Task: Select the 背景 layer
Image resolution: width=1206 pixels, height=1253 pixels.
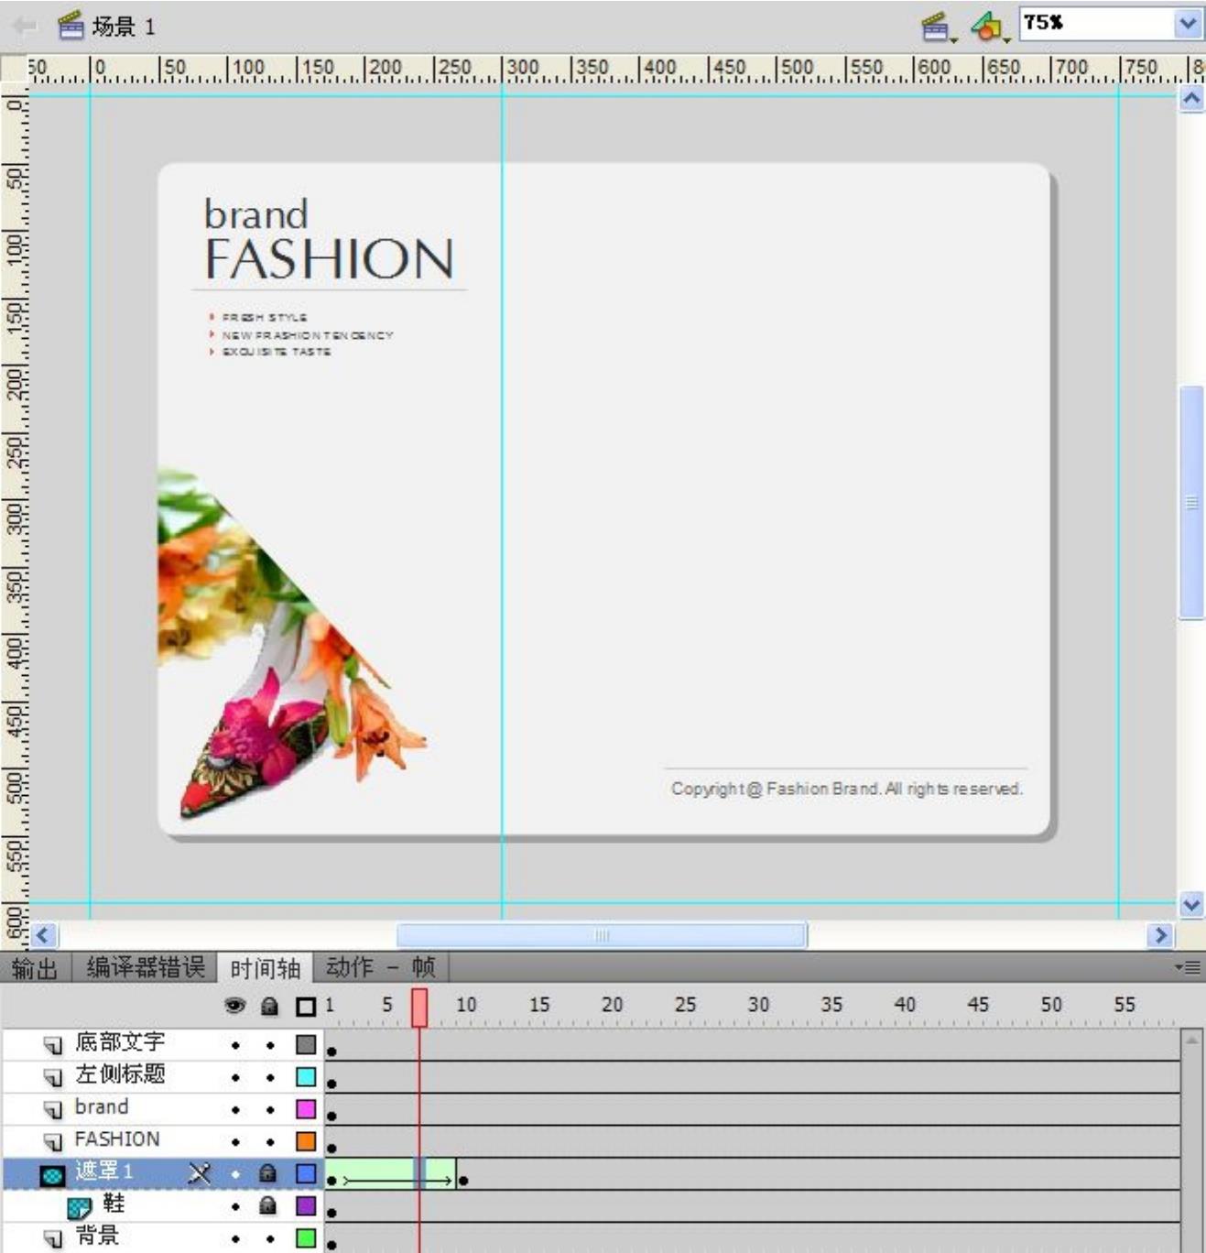Action: pyautogui.click(x=97, y=1236)
